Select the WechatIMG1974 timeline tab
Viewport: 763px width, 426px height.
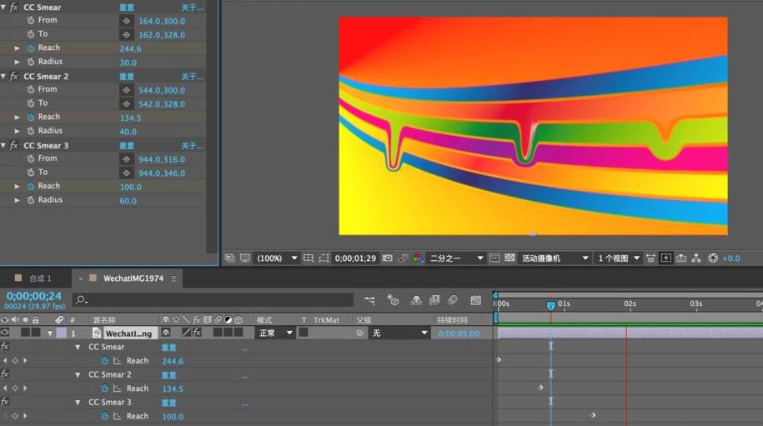point(133,278)
